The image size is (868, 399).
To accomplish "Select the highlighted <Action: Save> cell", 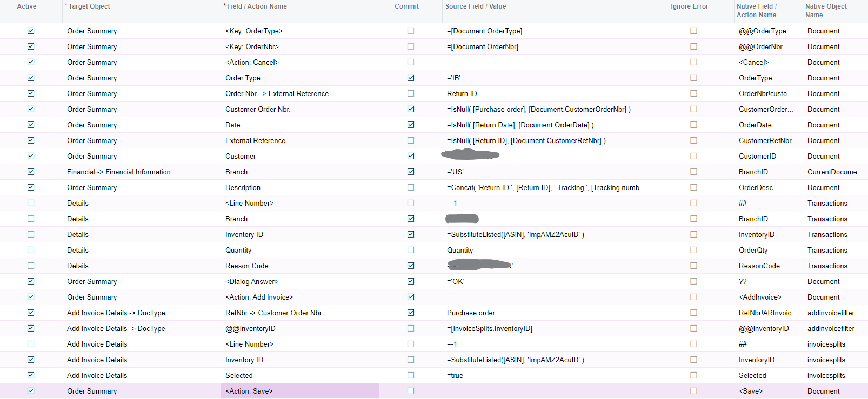I will tap(299, 391).
